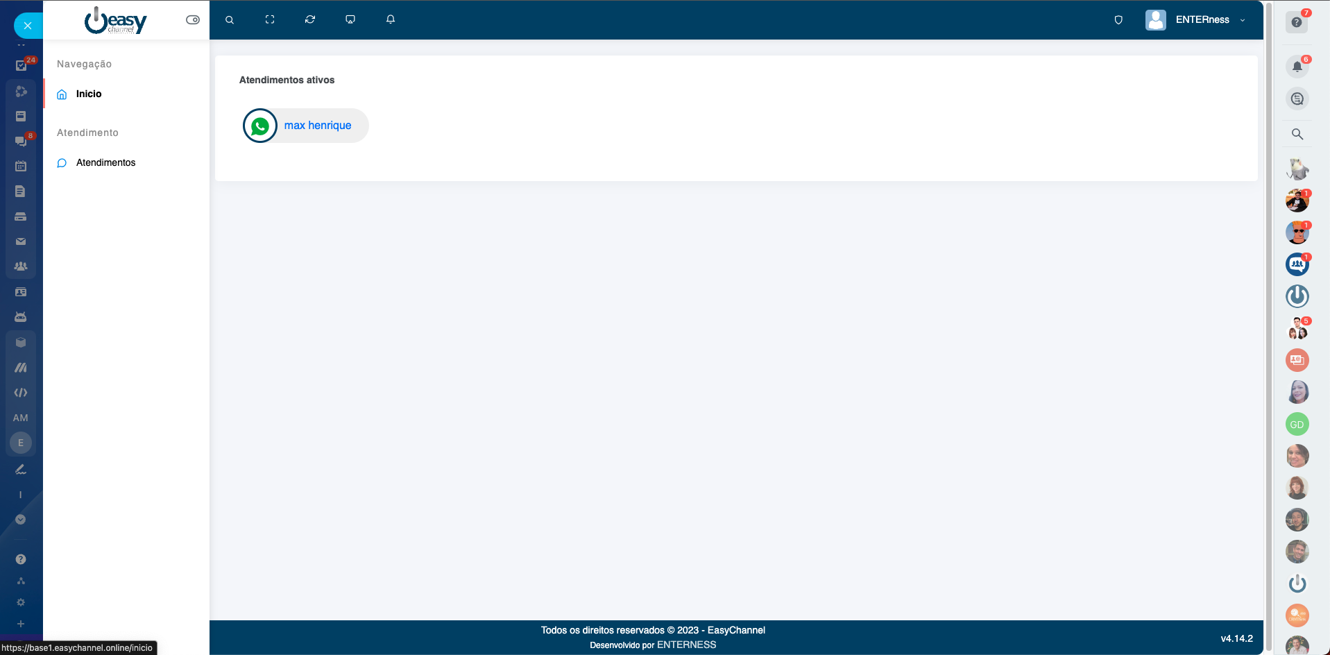This screenshot has height=655, width=1330.
Task: Enter fullscreen mode from the top toolbar
Action: pyautogui.click(x=270, y=20)
